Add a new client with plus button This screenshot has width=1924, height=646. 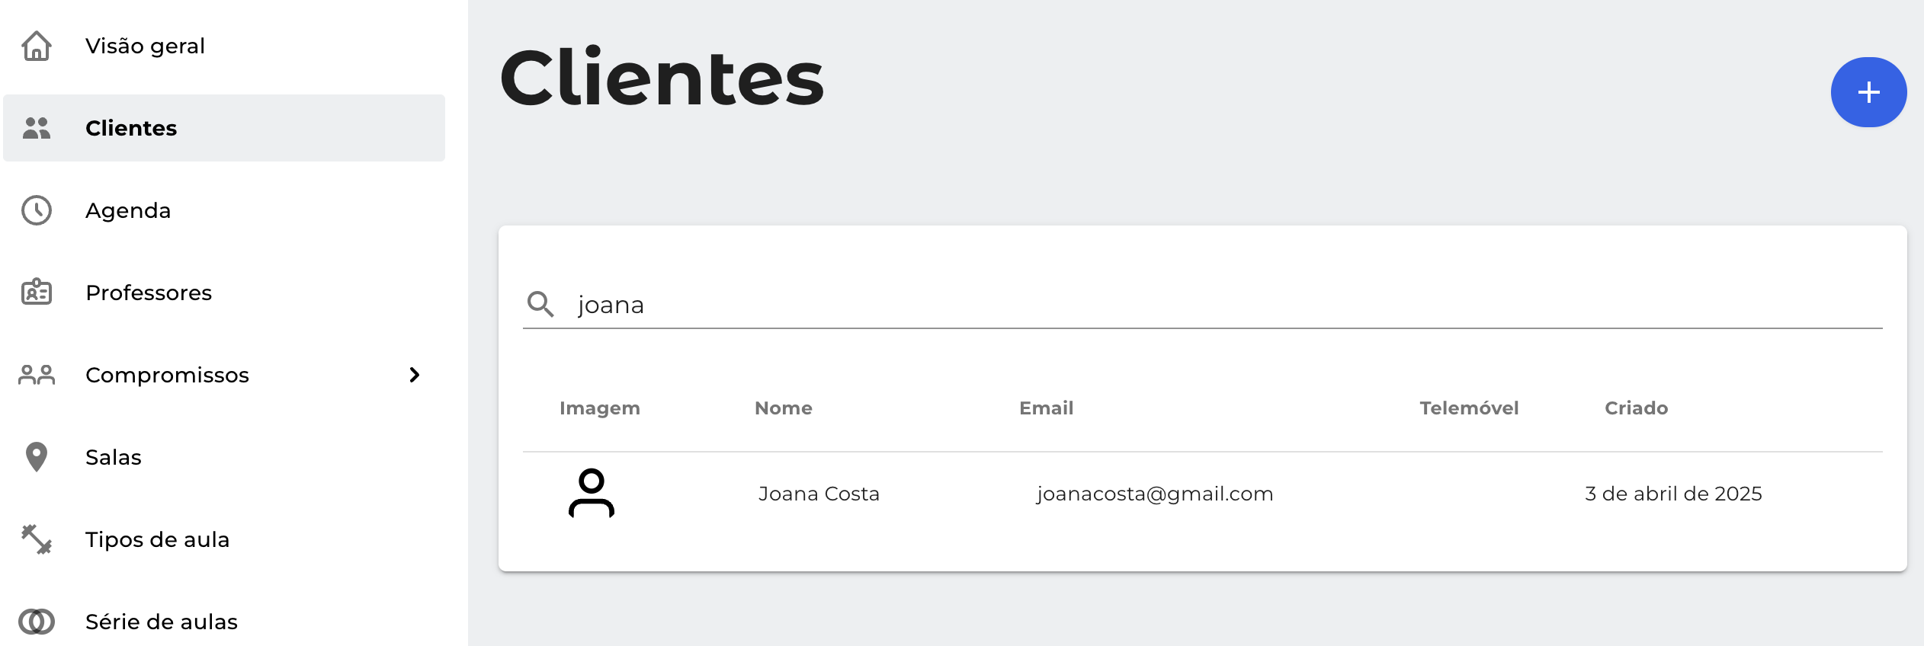pos(1868,92)
